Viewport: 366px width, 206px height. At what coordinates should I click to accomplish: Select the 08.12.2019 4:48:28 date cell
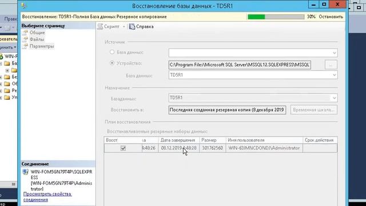(x=179, y=148)
